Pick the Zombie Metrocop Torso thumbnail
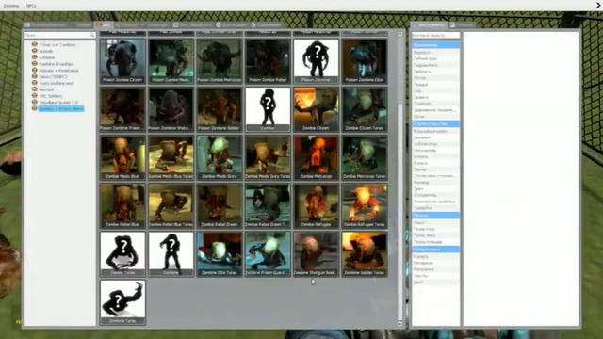 pos(365,157)
